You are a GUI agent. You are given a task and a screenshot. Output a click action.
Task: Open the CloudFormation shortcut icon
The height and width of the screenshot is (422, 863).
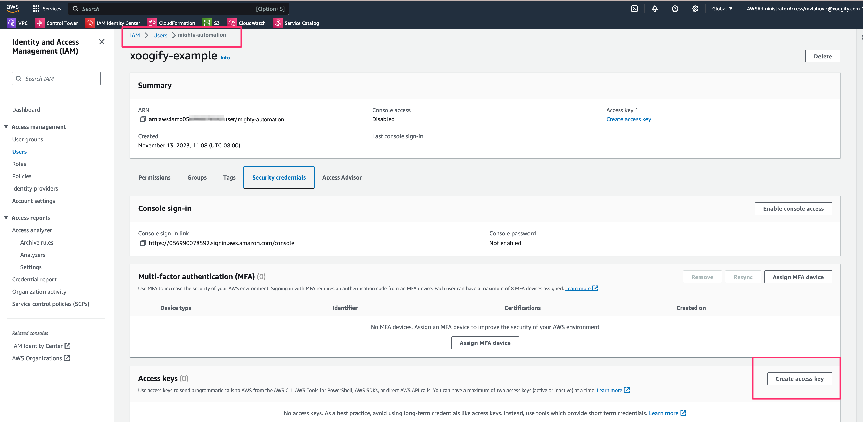152,23
